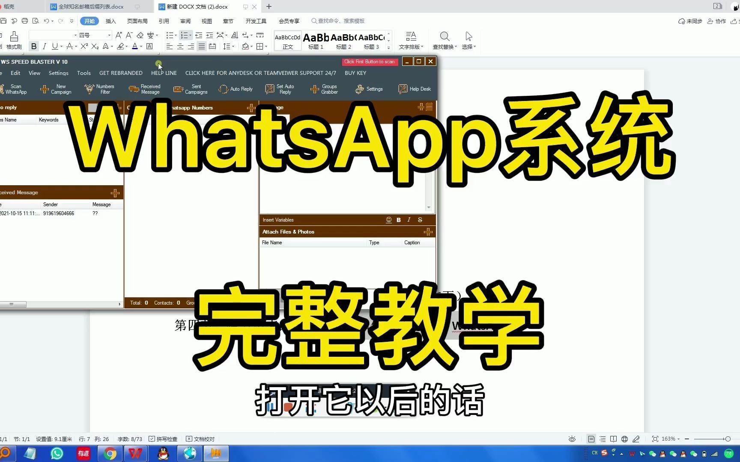
Task: Open the References (引用) ribbon tab
Action: point(164,21)
